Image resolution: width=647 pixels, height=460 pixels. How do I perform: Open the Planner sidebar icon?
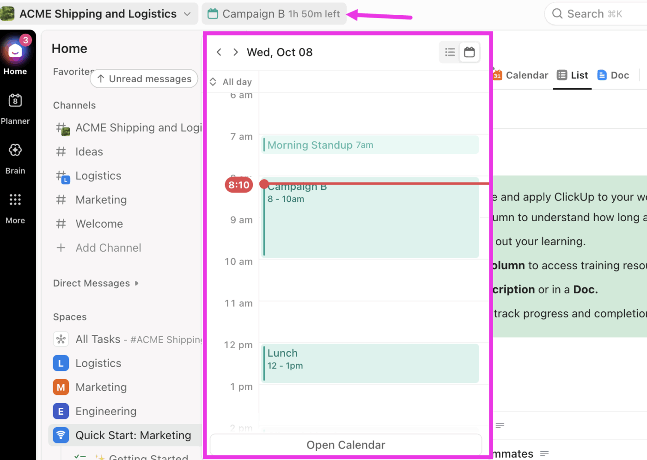(15, 100)
